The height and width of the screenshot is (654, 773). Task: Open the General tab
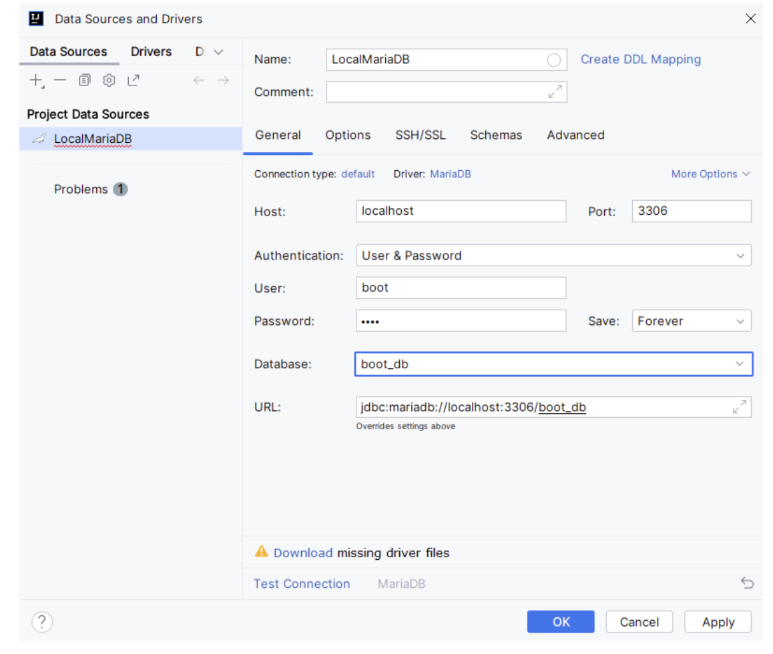pyautogui.click(x=278, y=135)
